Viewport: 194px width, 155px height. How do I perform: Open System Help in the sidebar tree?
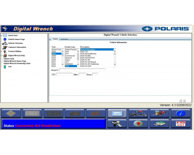9,59
